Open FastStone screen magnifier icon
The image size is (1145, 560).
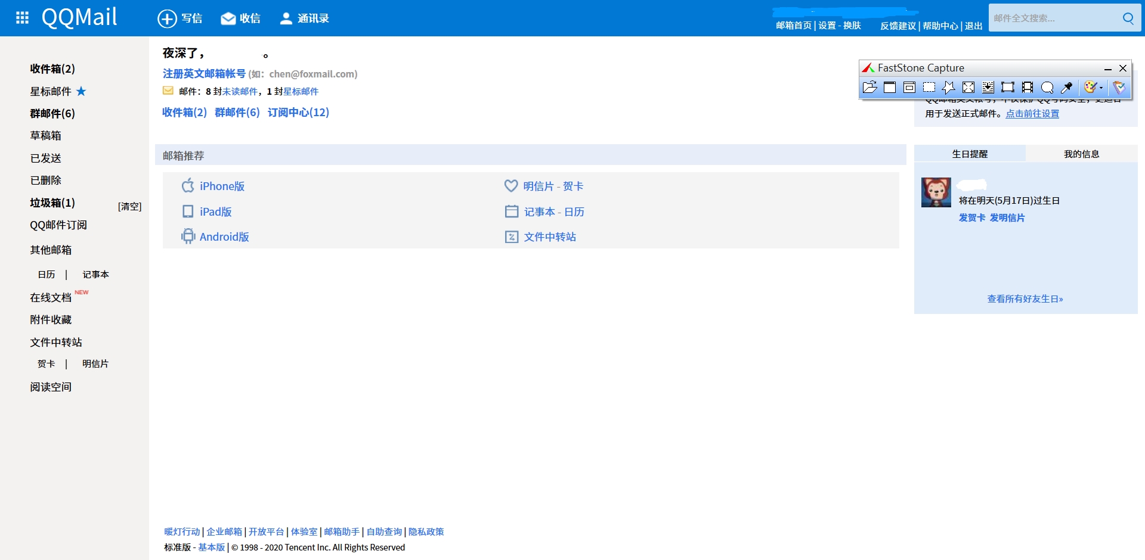pos(1047,88)
